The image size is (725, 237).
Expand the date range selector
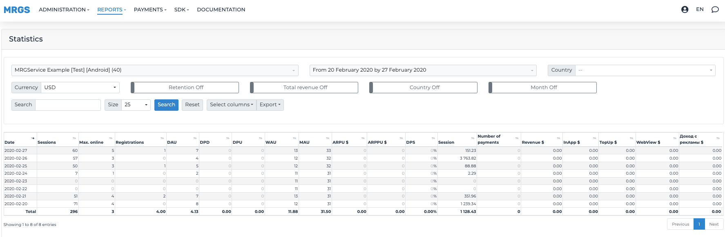[423, 70]
